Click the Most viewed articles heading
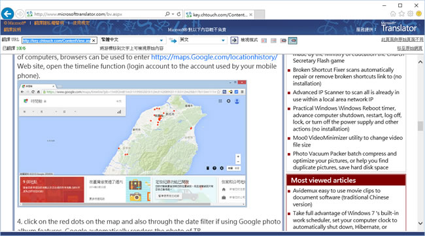The height and width of the screenshot is (236, 425). coord(324,180)
